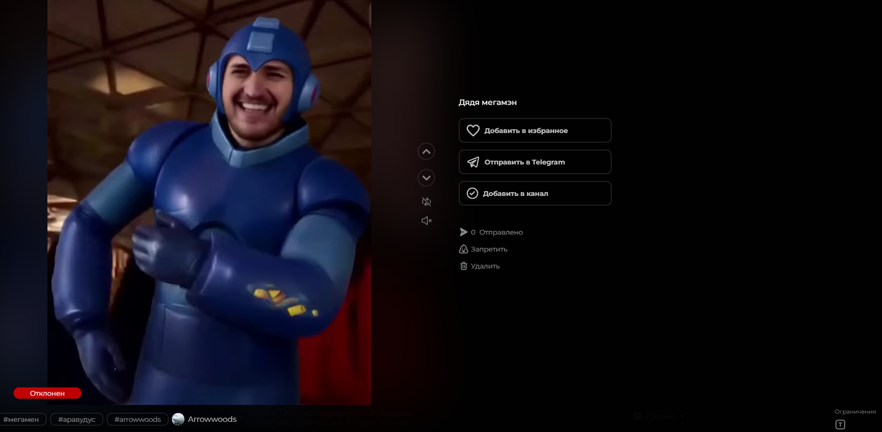Toggle the muted speaker icon
Image resolution: width=882 pixels, height=432 pixels.
point(426,221)
